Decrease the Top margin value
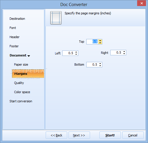148x143 pixels. point(100,43)
